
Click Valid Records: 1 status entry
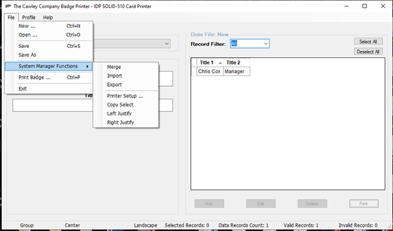pyautogui.click(x=301, y=225)
